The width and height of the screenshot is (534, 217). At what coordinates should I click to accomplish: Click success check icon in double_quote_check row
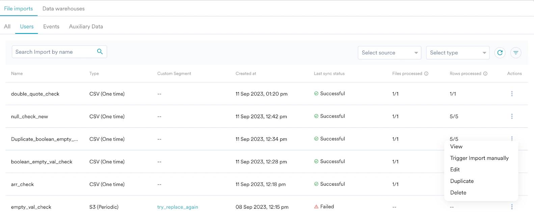(x=316, y=93)
